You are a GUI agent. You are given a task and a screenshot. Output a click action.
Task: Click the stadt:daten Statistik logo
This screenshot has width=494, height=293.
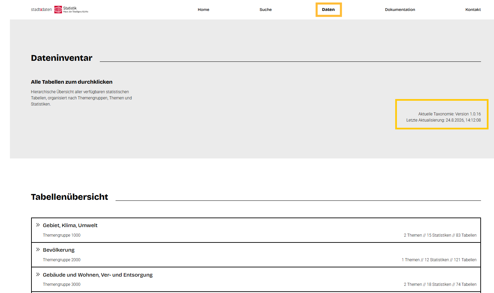59,10
